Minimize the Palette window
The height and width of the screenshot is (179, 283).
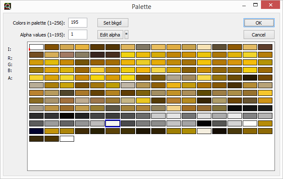tap(244, 6)
